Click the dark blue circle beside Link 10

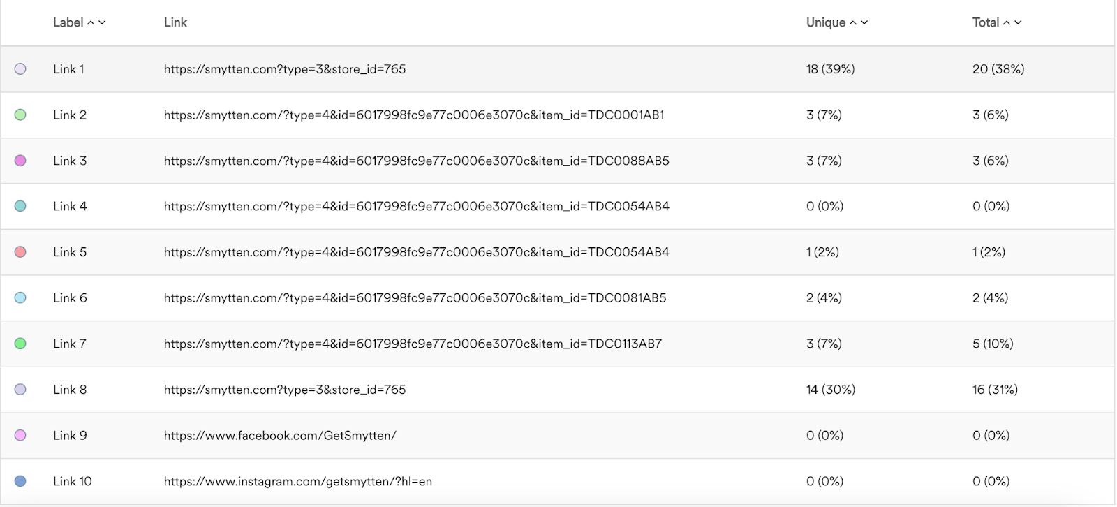(x=20, y=481)
